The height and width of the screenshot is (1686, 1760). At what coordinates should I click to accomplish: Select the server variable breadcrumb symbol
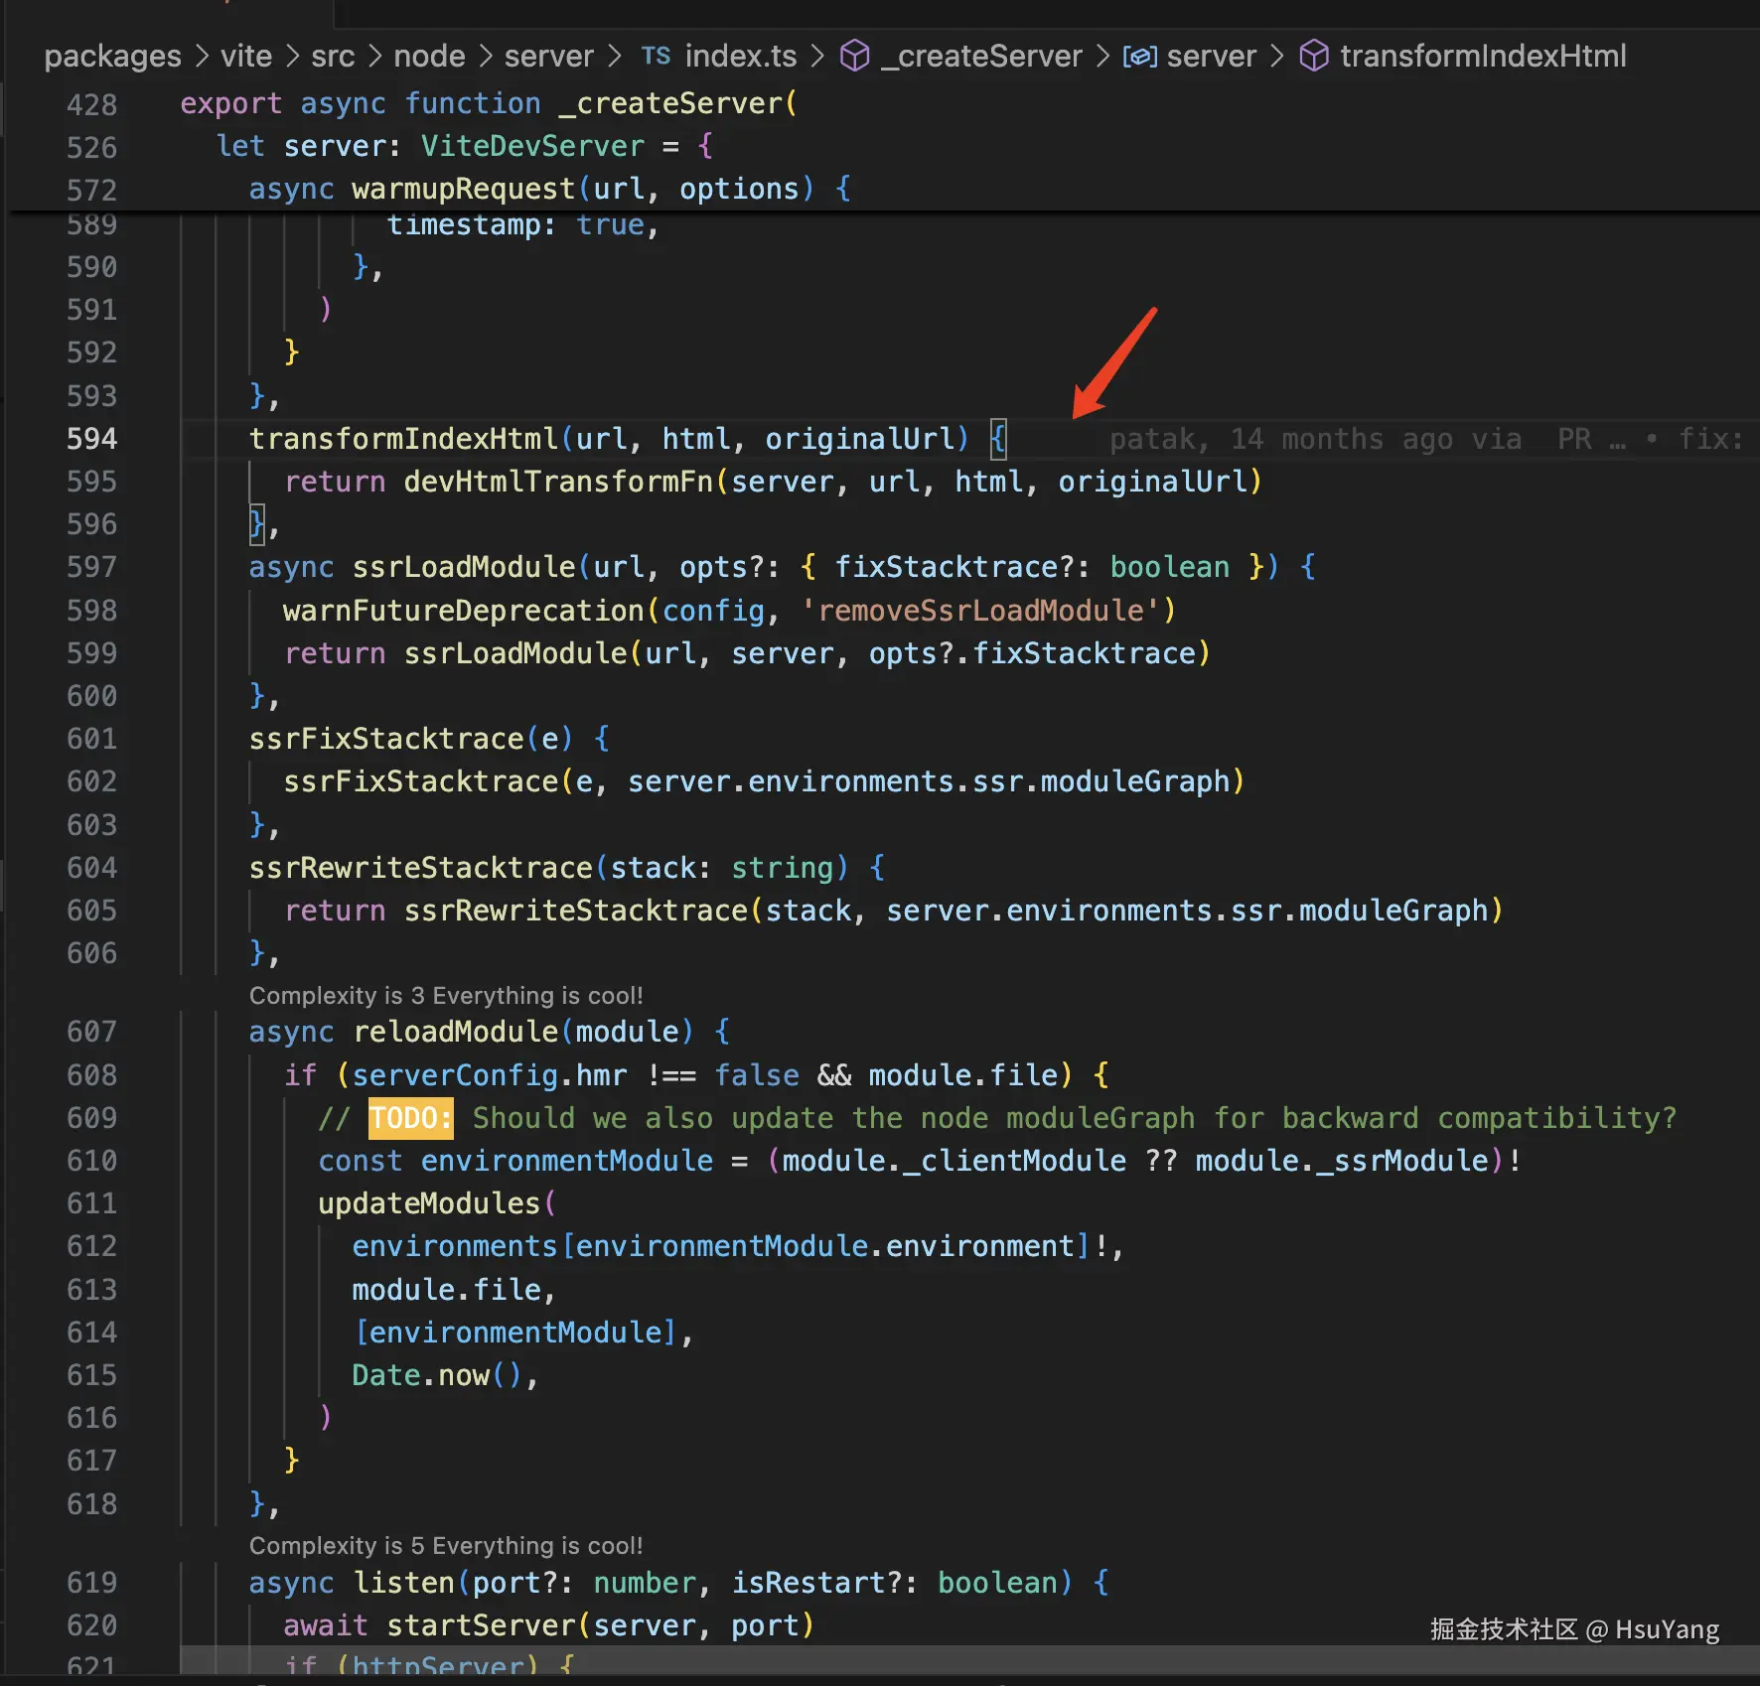tap(1212, 56)
